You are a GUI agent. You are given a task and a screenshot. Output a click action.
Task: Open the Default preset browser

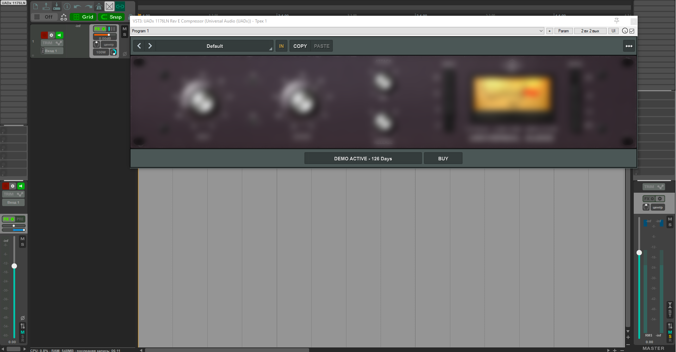[x=215, y=46]
